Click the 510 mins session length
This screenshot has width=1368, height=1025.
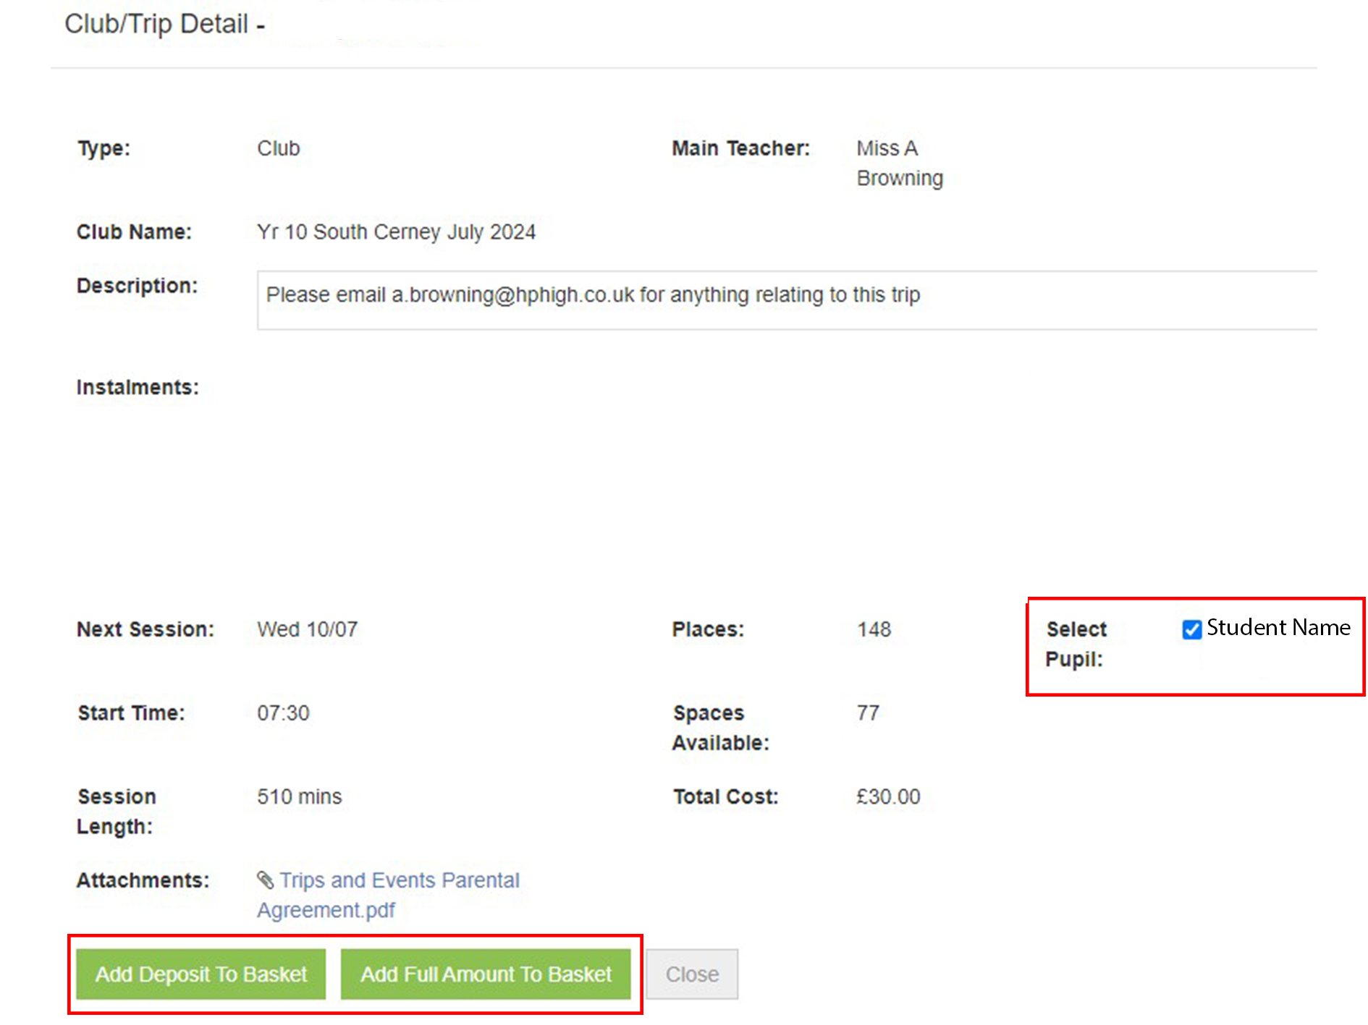tap(299, 797)
